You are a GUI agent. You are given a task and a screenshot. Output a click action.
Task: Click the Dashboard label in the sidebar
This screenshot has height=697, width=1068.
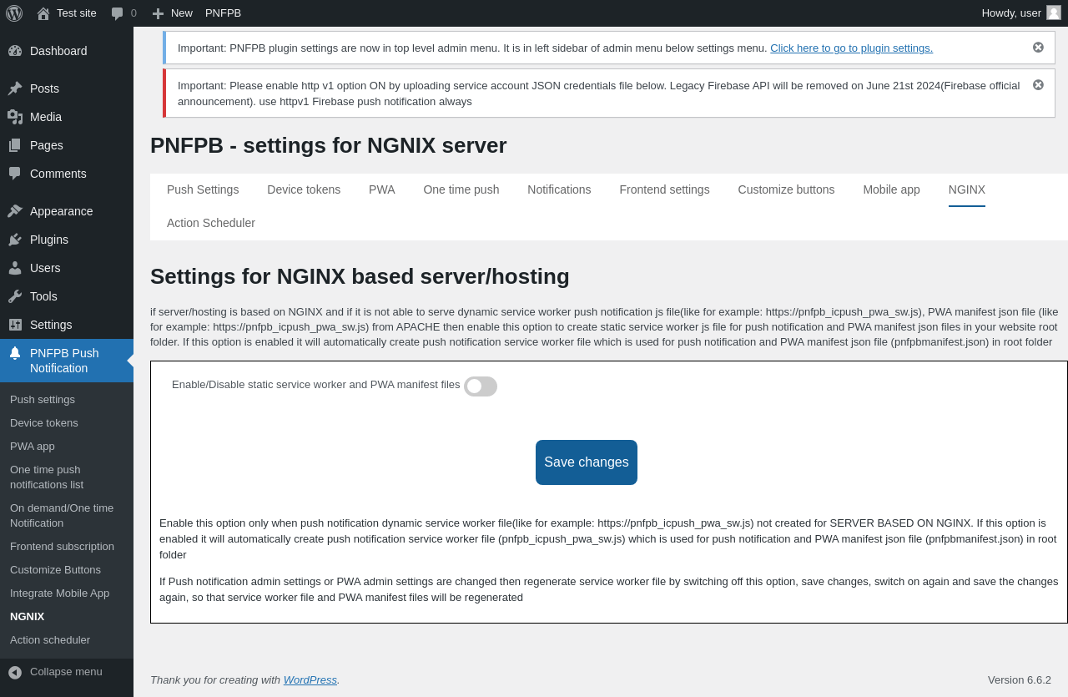pos(58,51)
